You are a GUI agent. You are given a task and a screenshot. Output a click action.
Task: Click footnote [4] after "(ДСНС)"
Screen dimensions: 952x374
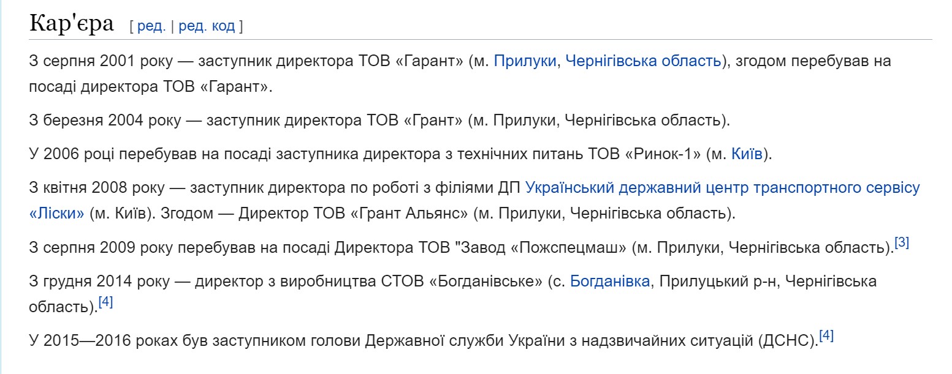pyautogui.click(x=826, y=336)
